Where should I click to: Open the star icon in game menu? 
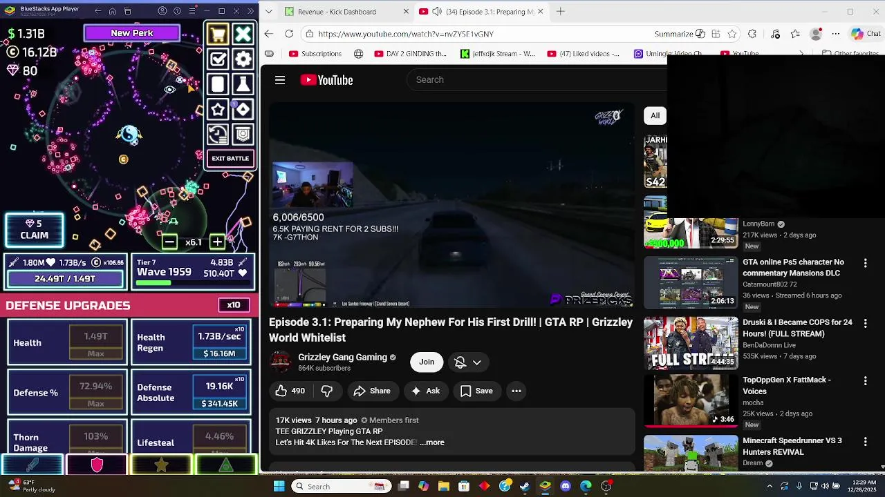[x=218, y=109]
